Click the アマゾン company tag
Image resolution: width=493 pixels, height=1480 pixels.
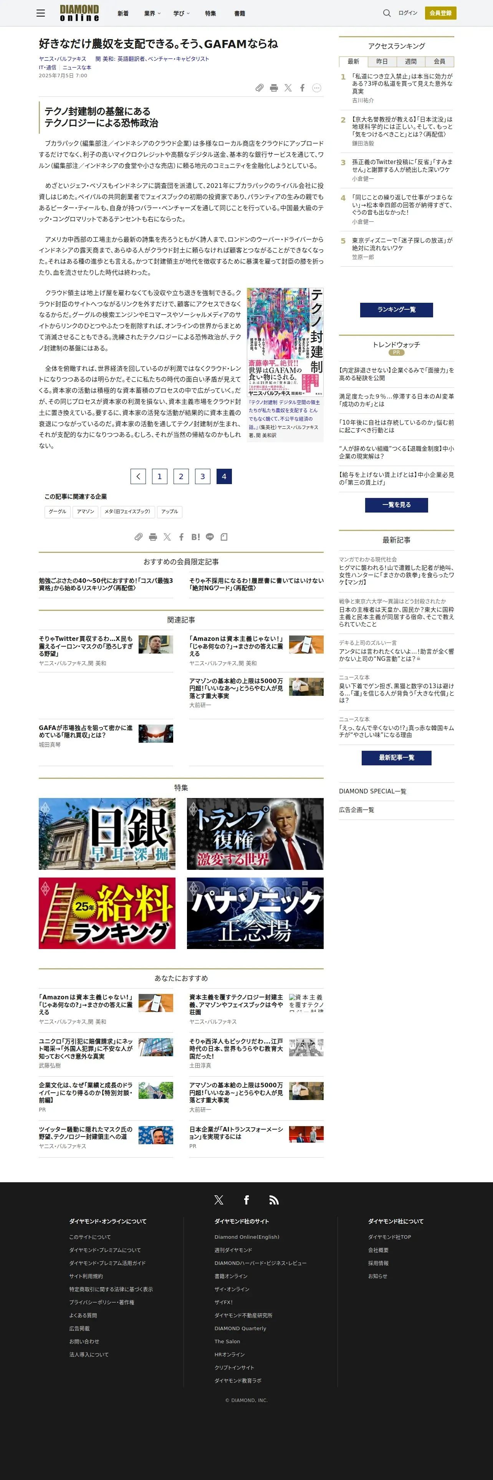tap(86, 511)
